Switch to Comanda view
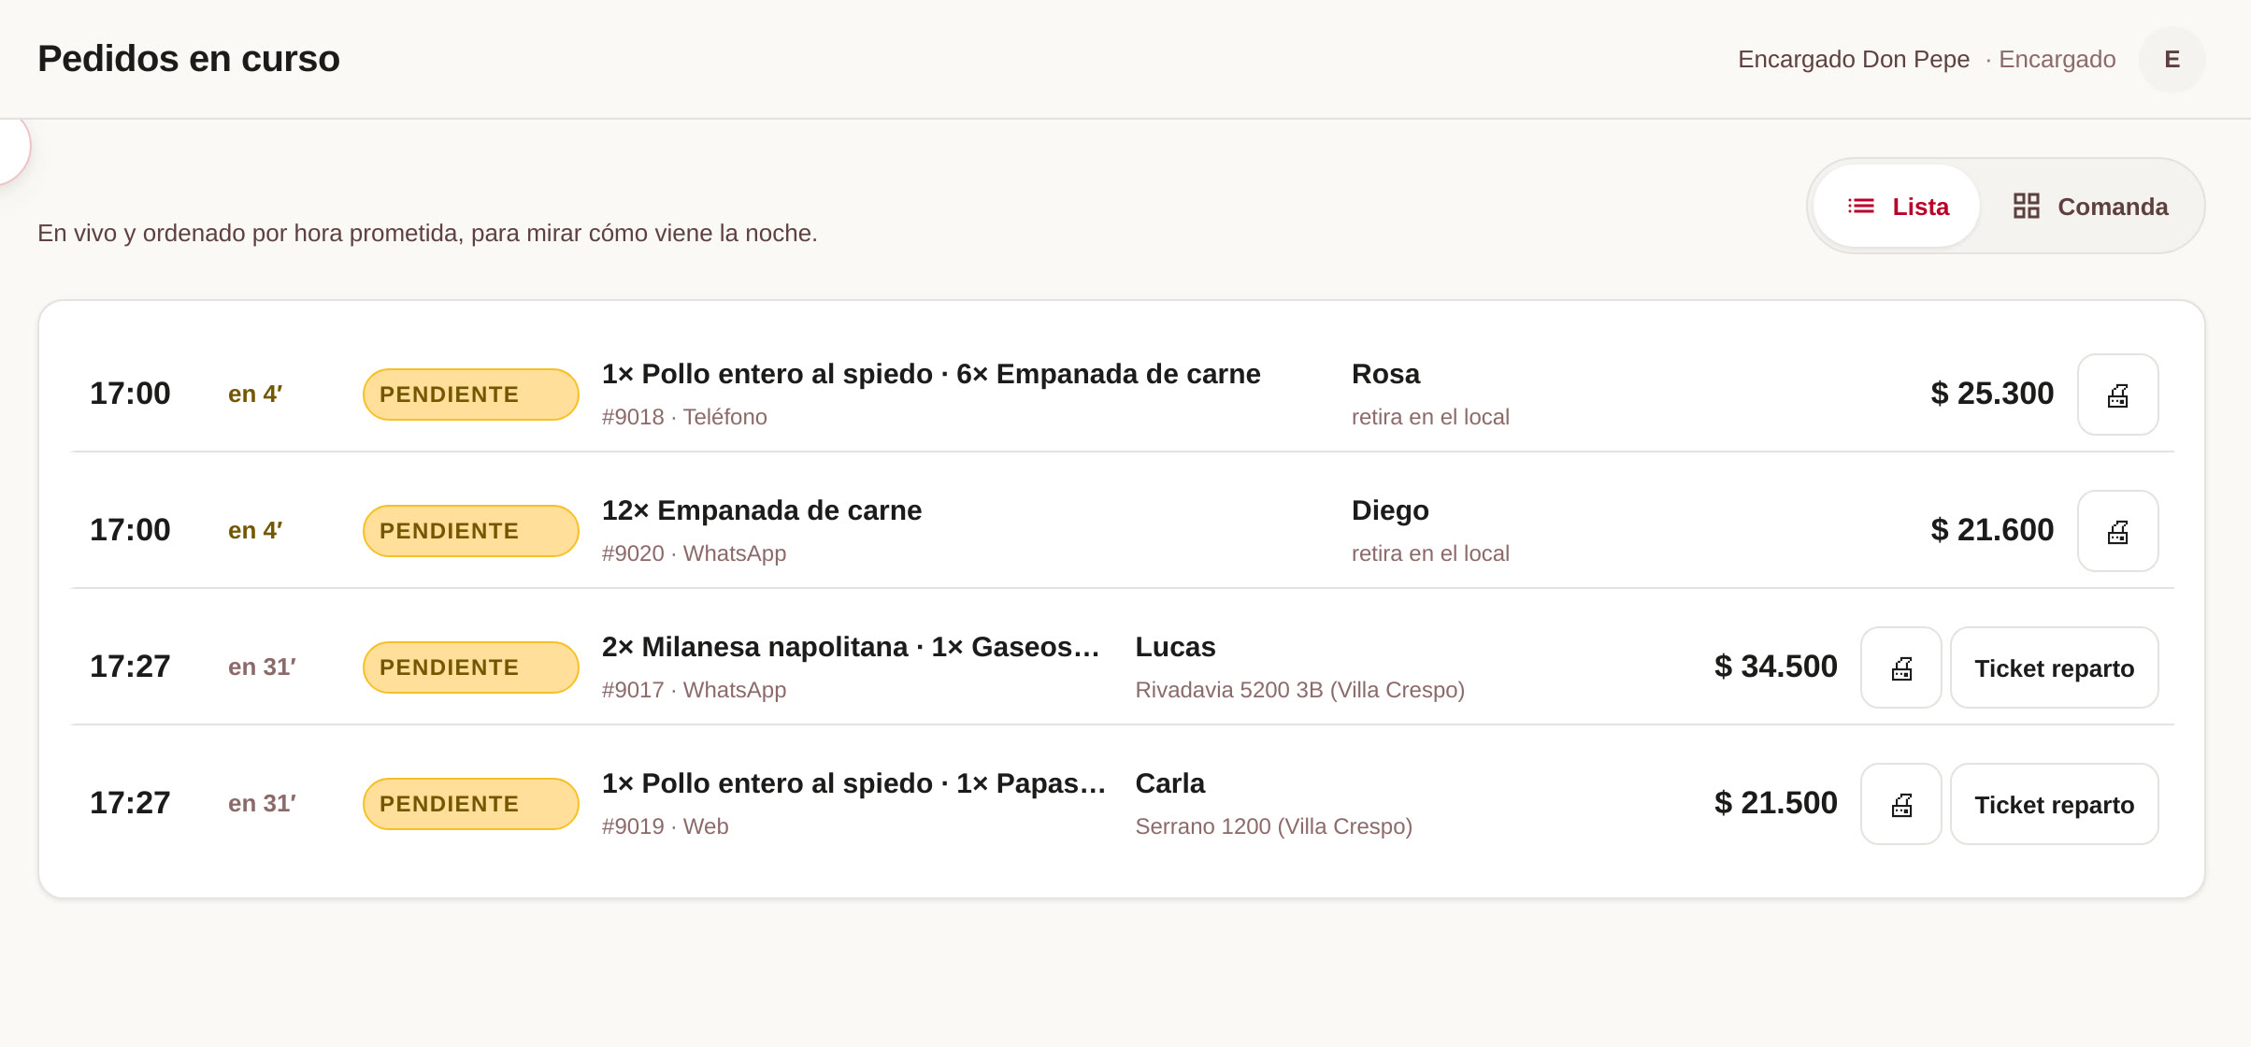 [2090, 207]
